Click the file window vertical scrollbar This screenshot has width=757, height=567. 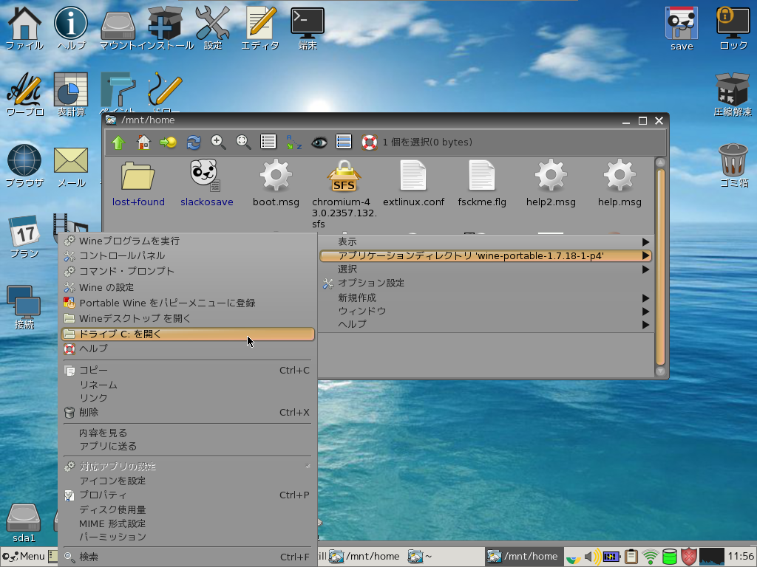point(660,266)
